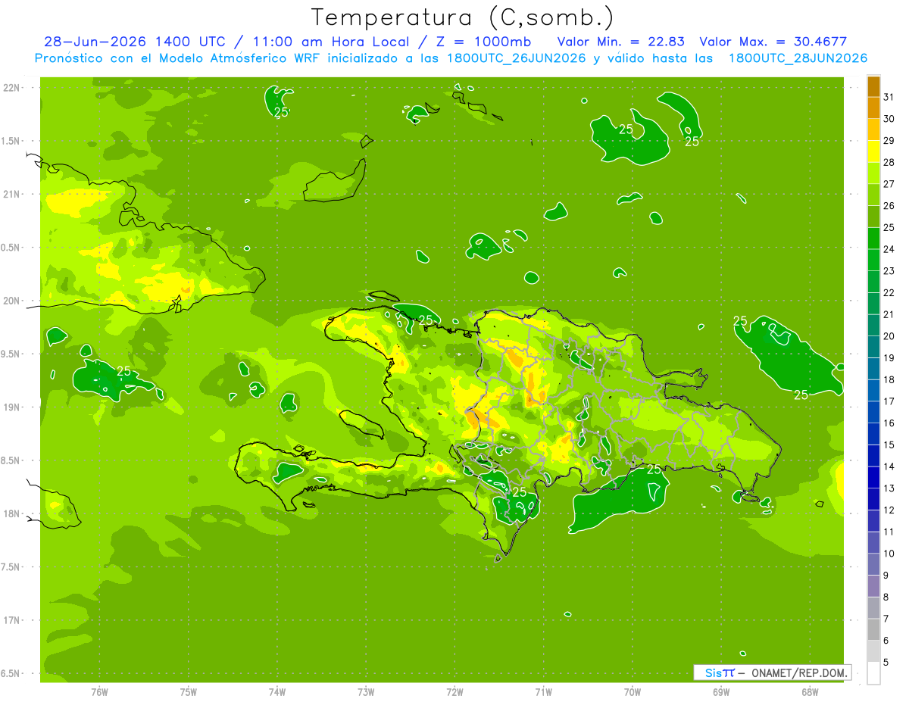Click the "19N" latitude label
The image size is (909, 702).
click(11, 407)
